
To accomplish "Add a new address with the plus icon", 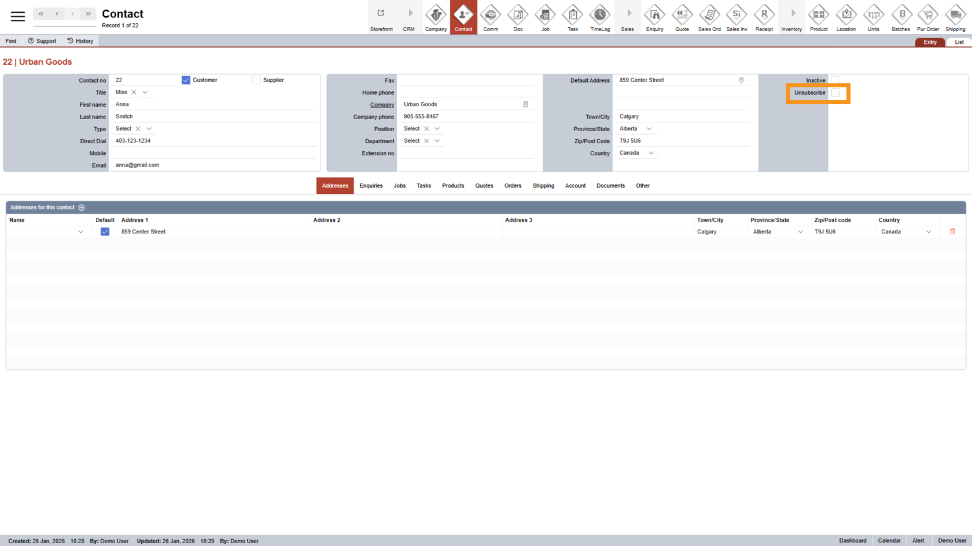I will coord(82,207).
